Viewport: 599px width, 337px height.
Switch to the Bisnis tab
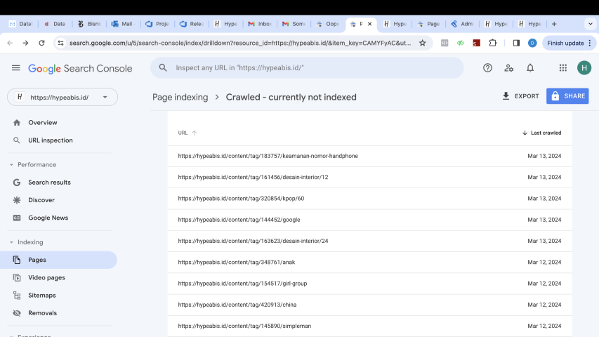pyautogui.click(x=89, y=24)
